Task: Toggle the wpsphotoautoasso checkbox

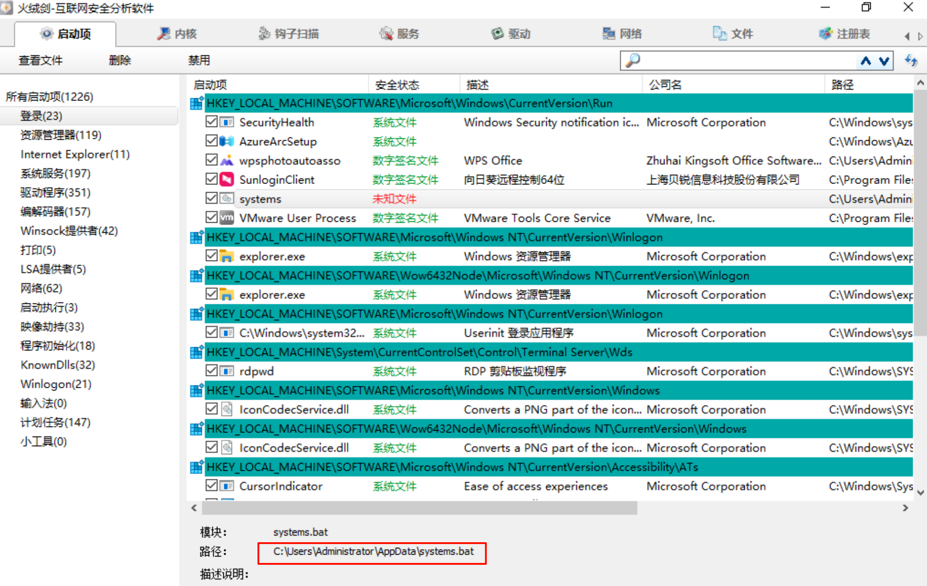Action: click(x=211, y=160)
